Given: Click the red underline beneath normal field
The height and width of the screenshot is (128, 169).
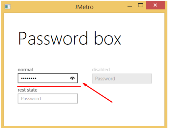Looking at the screenshot, I should click(x=49, y=86).
